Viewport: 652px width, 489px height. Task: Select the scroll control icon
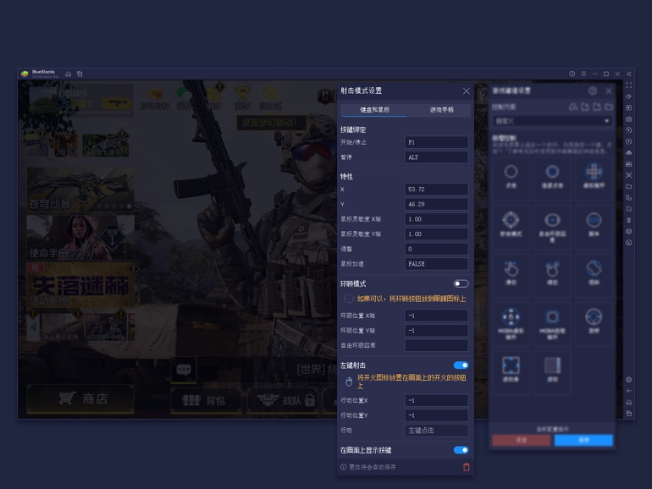click(552, 365)
